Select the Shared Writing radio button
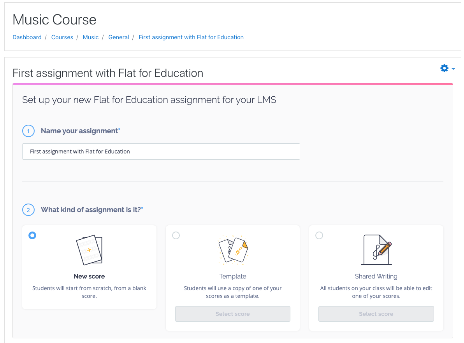Image resolution: width=464 pixels, height=343 pixels. (x=319, y=235)
